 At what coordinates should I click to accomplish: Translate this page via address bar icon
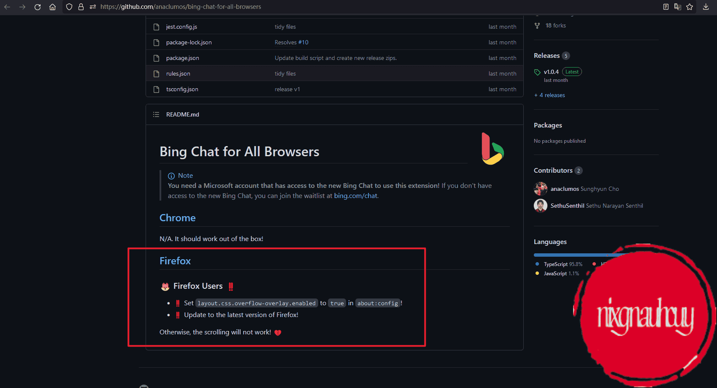(678, 7)
